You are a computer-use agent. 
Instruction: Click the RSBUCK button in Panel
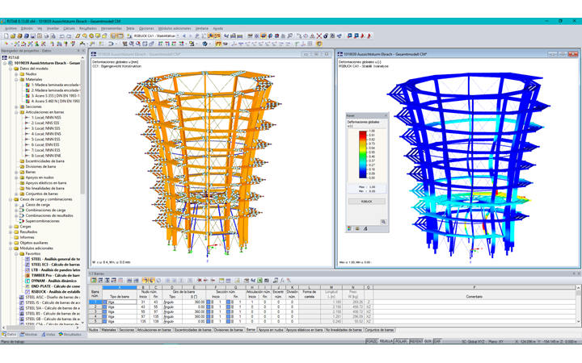[x=367, y=202]
